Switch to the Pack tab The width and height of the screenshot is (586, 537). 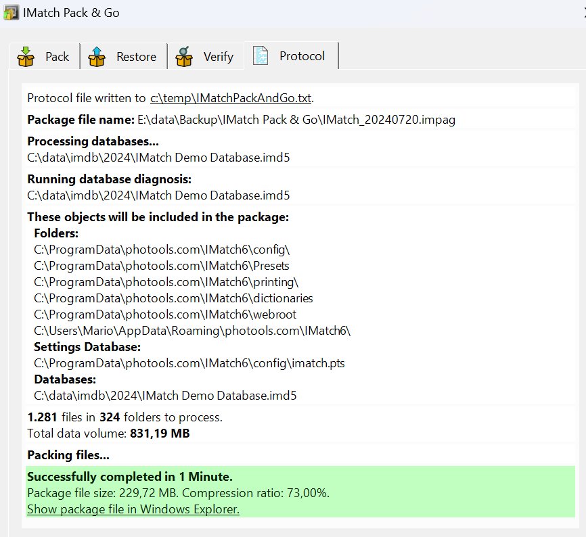pos(45,56)
